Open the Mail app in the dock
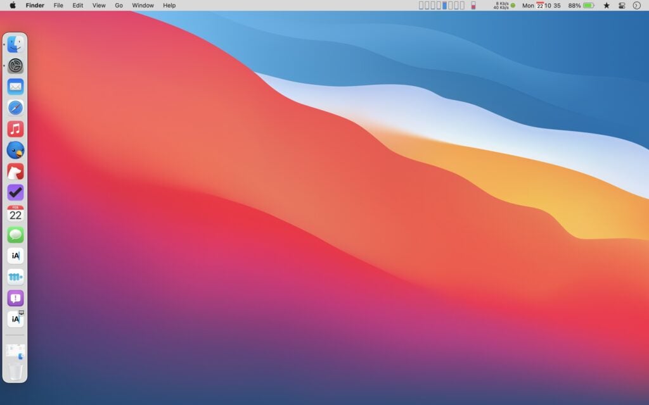 15,87
